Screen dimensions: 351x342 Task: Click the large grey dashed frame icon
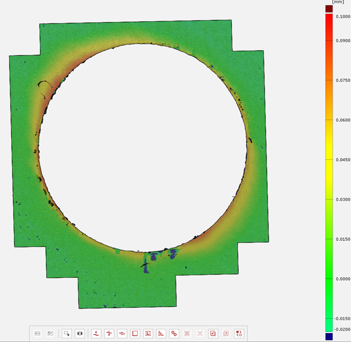click(x=187, y=333)
